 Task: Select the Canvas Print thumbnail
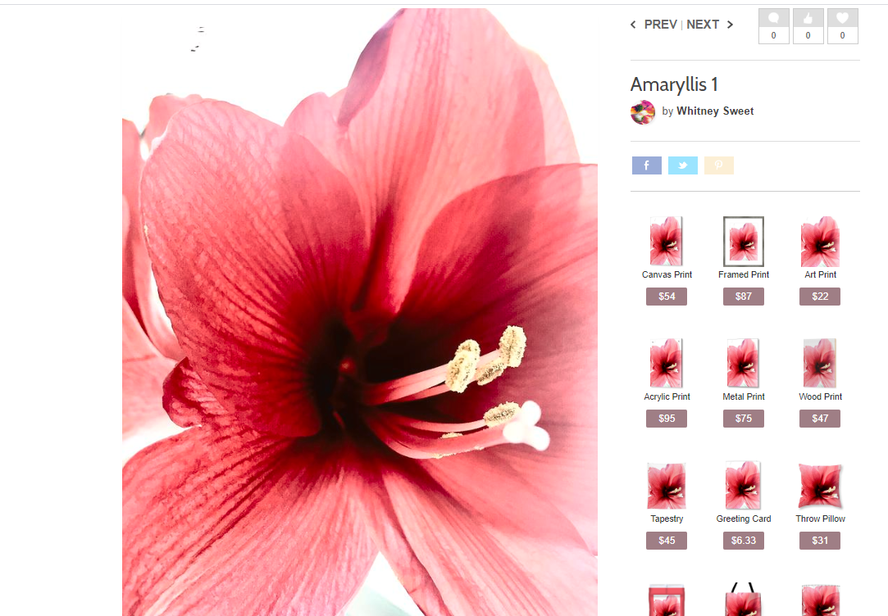(x=666, y=241)
